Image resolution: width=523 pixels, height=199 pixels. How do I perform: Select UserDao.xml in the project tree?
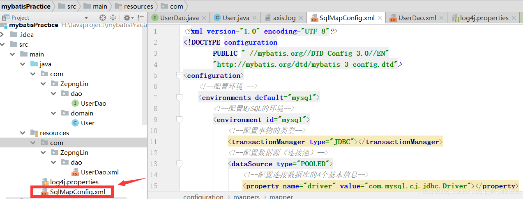[x=100, y=172]
